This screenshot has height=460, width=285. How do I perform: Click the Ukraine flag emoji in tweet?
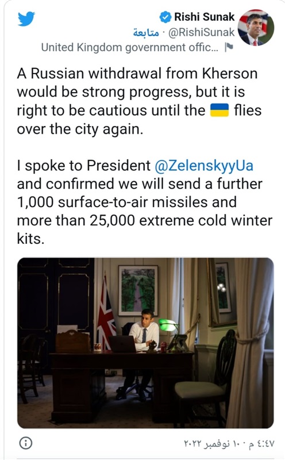pyautogui.click(x=219, y=110)
